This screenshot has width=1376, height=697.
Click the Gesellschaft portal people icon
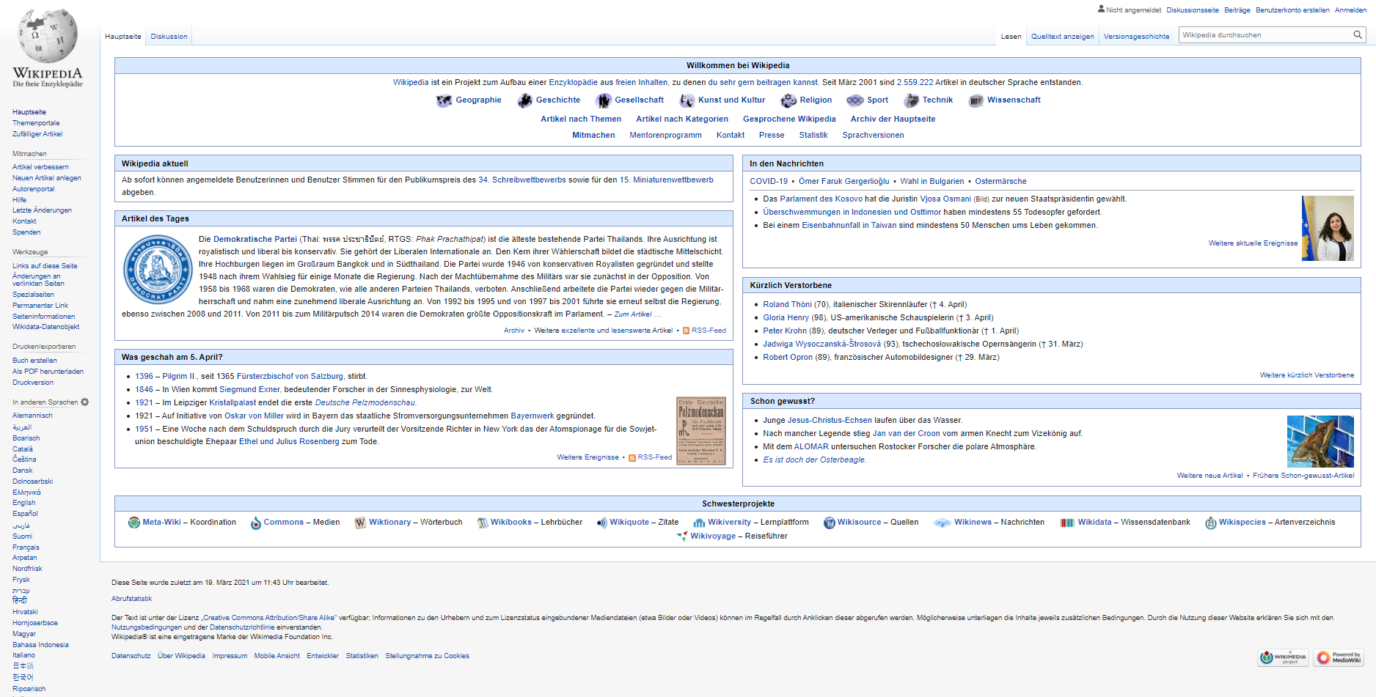(x=604, y=100)
